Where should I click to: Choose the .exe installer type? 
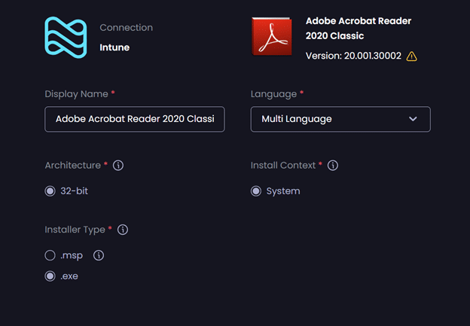(50, 276)
